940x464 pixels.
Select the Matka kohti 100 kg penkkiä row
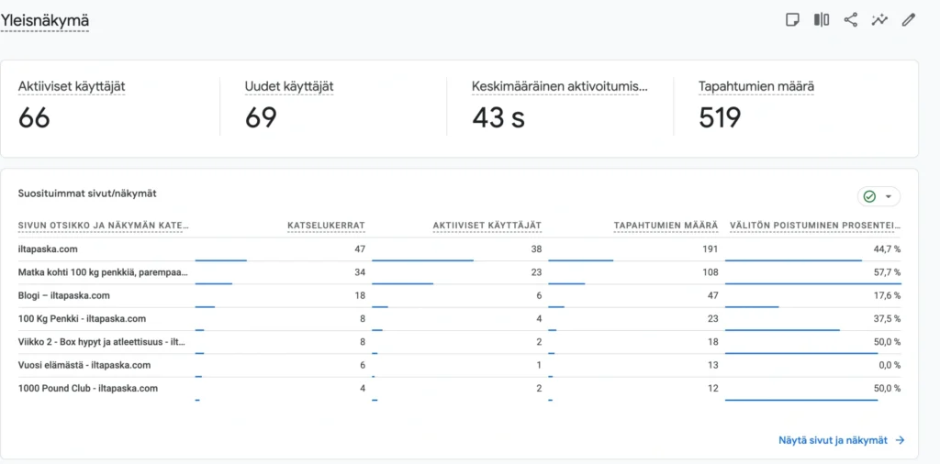click(x=459, y=273)
